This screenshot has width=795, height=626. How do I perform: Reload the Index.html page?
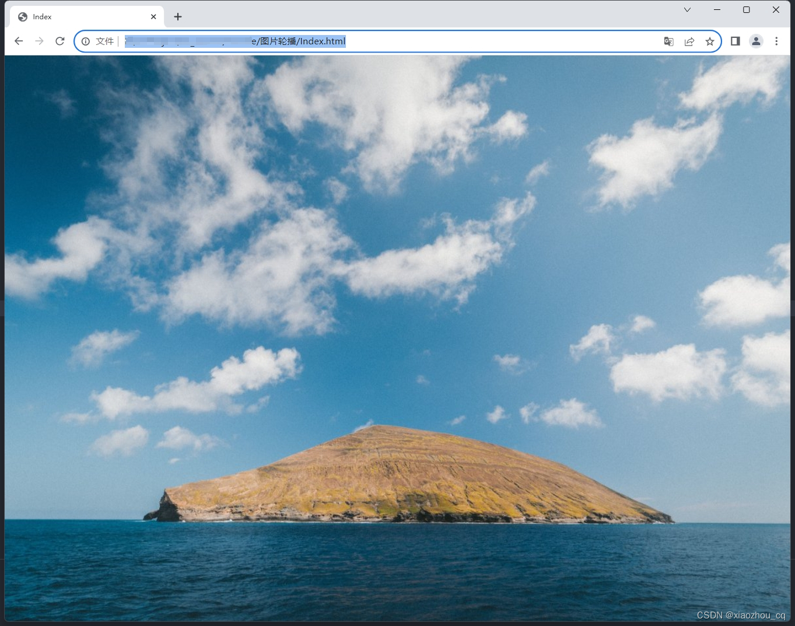click(59, 41)
